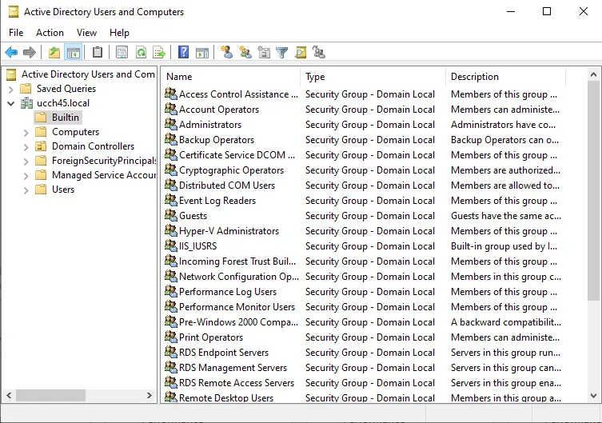Click the tree pane horizontal scrollbar
The image size is (602, 423).
(51, 396)
